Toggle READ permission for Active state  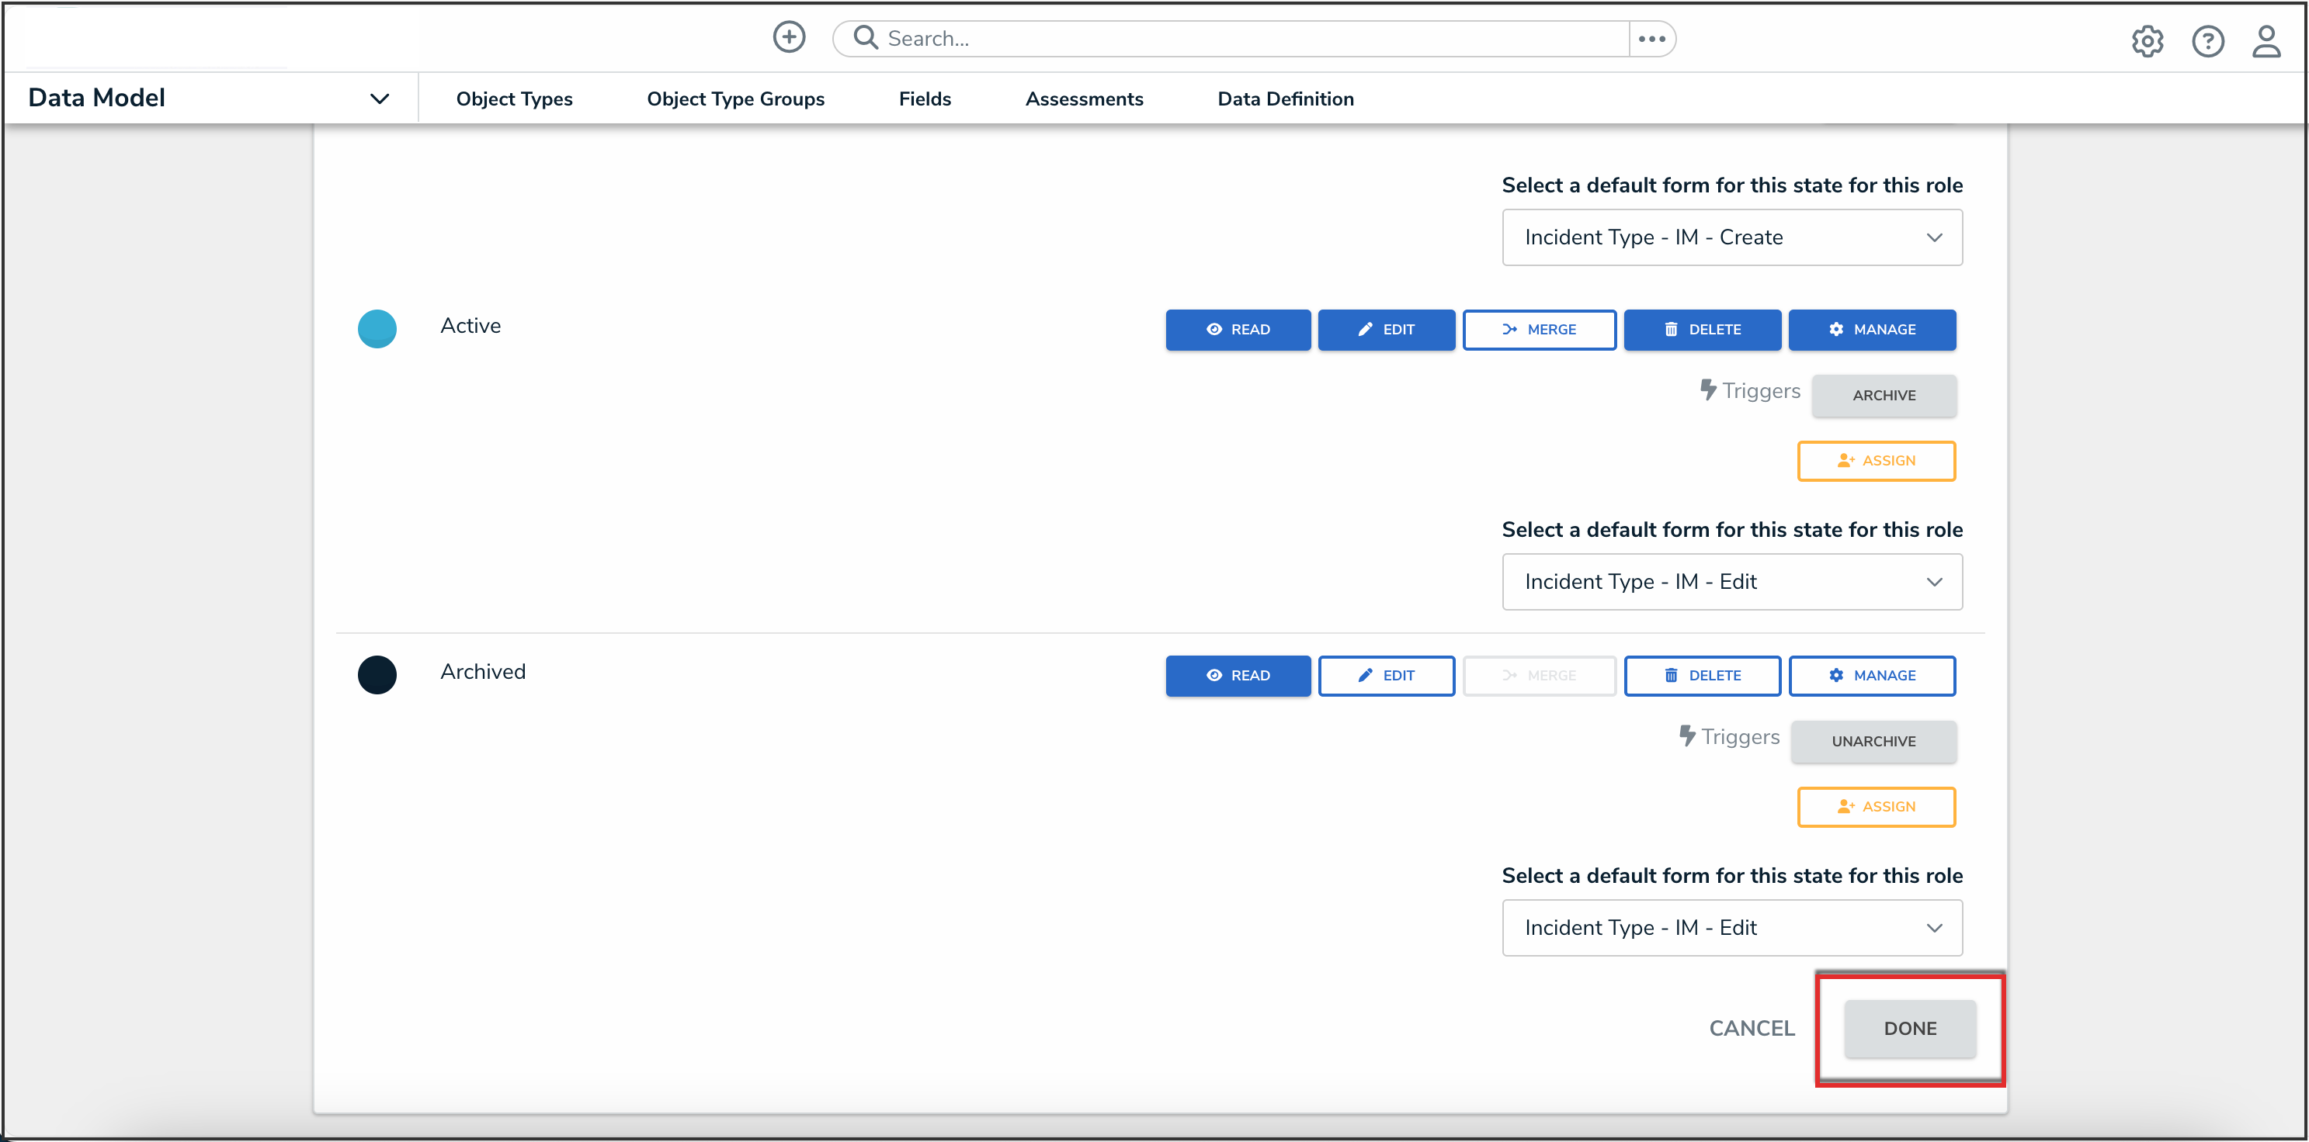tap(1238, 330)
